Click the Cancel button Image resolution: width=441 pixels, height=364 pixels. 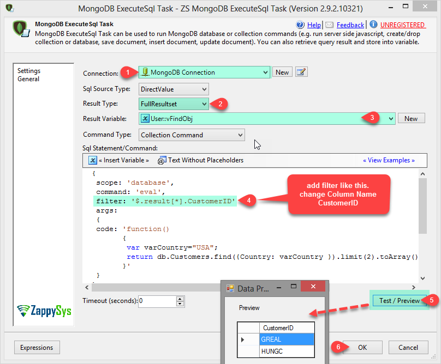pos(408,348)
